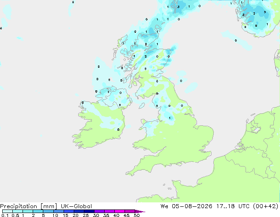Click the value "1" over northern England
The image size is (280, 217).
tap(170, 118)
